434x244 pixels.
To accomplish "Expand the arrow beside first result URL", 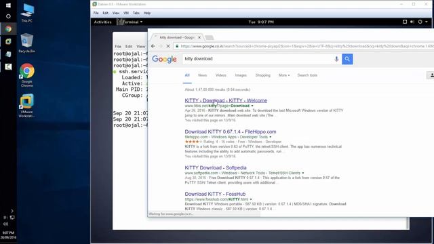I will 252,106.
